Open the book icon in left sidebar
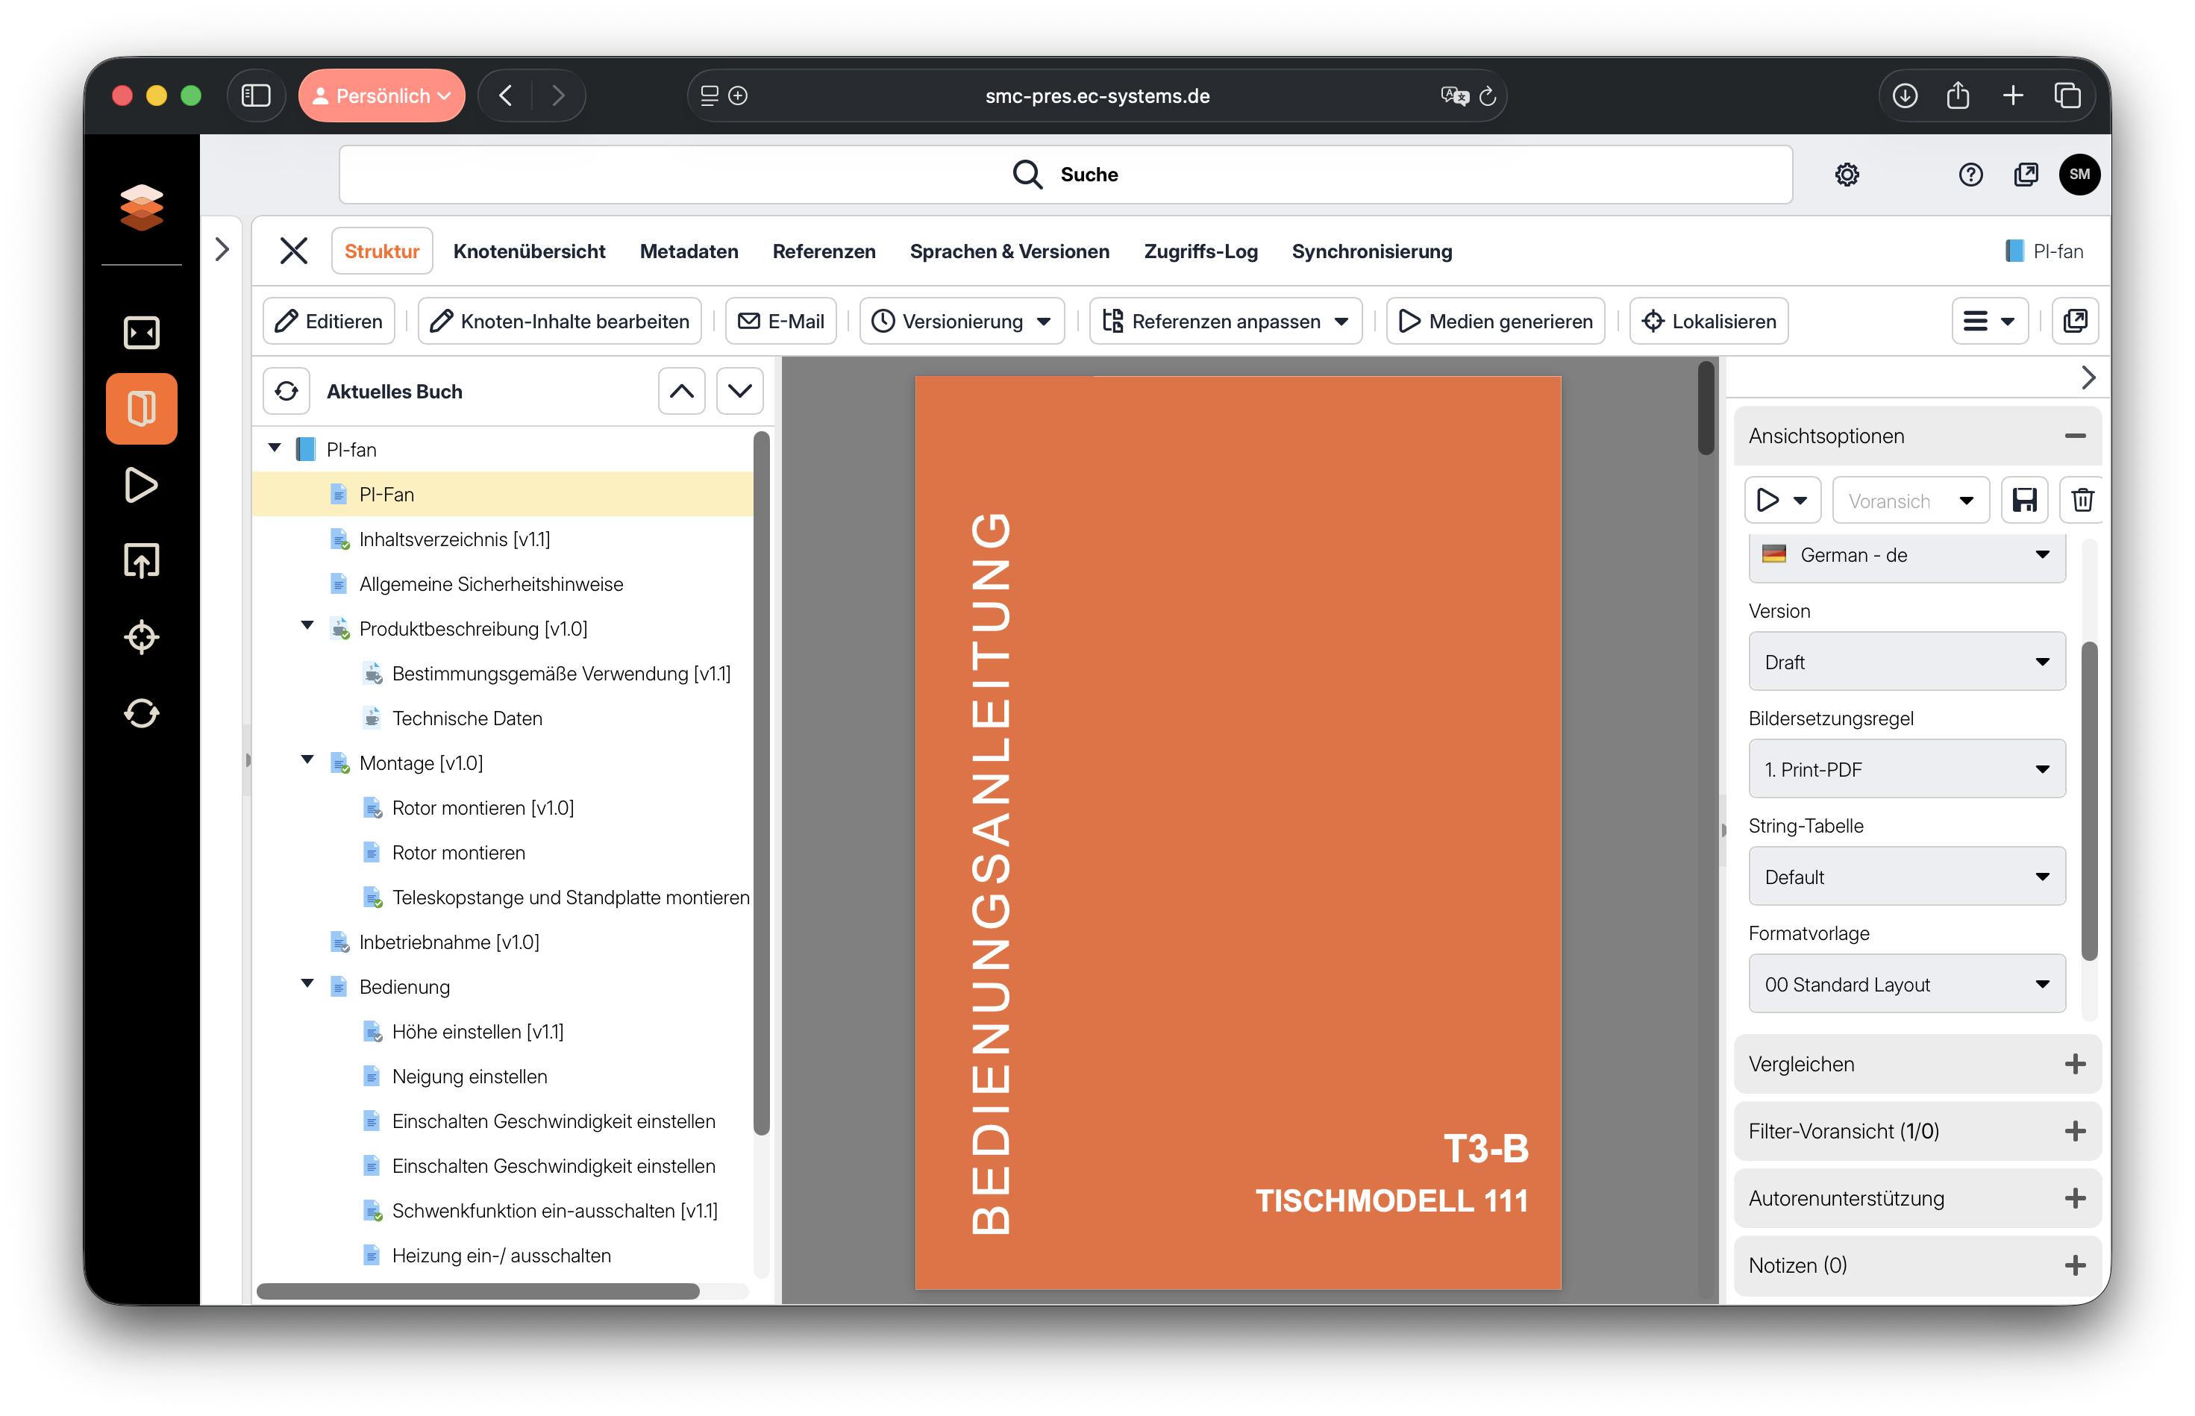 point(142,408)
